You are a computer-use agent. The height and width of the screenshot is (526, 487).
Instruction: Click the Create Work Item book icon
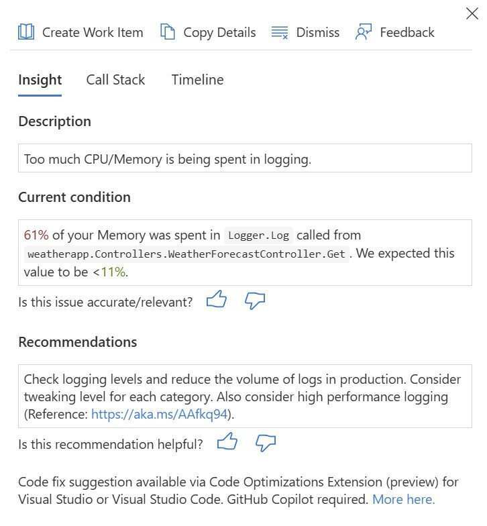(x=26, y=32)
